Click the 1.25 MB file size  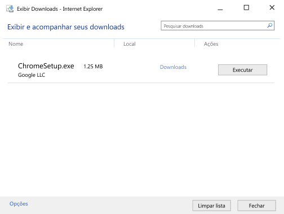click(93, 67)
